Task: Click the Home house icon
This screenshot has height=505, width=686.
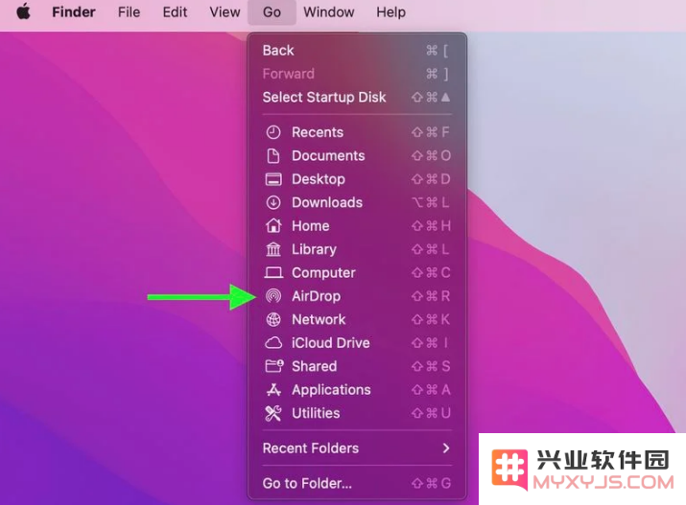Action: [x=273, y=225]
